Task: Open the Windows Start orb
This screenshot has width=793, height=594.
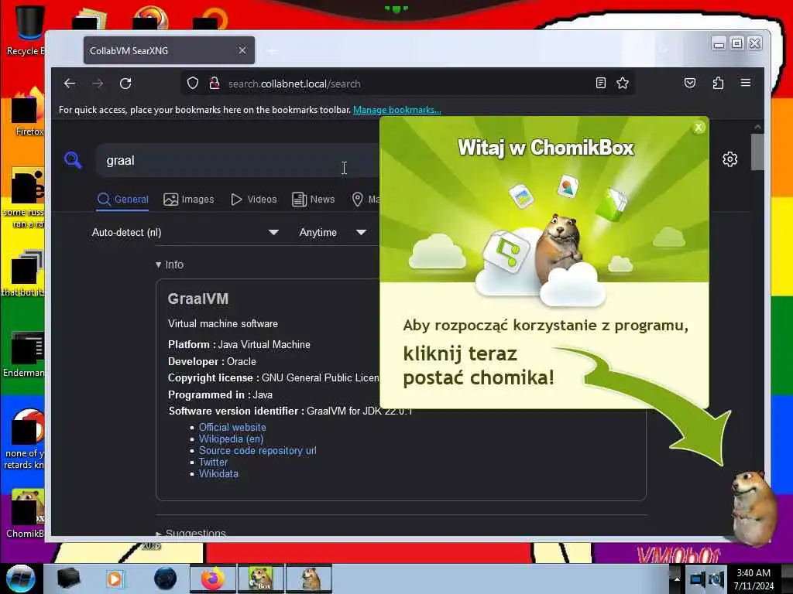Action: [21, 579]
